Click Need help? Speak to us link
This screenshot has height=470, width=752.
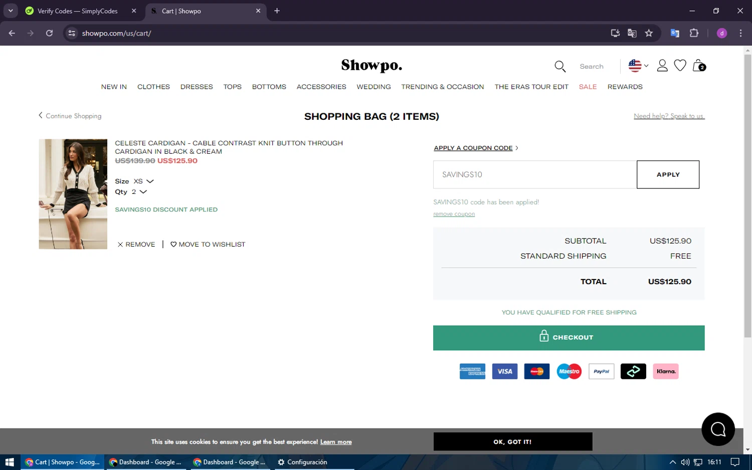pos(669,116)
